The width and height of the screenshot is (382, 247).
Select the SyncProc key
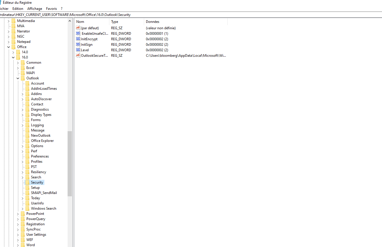(33, 229)
